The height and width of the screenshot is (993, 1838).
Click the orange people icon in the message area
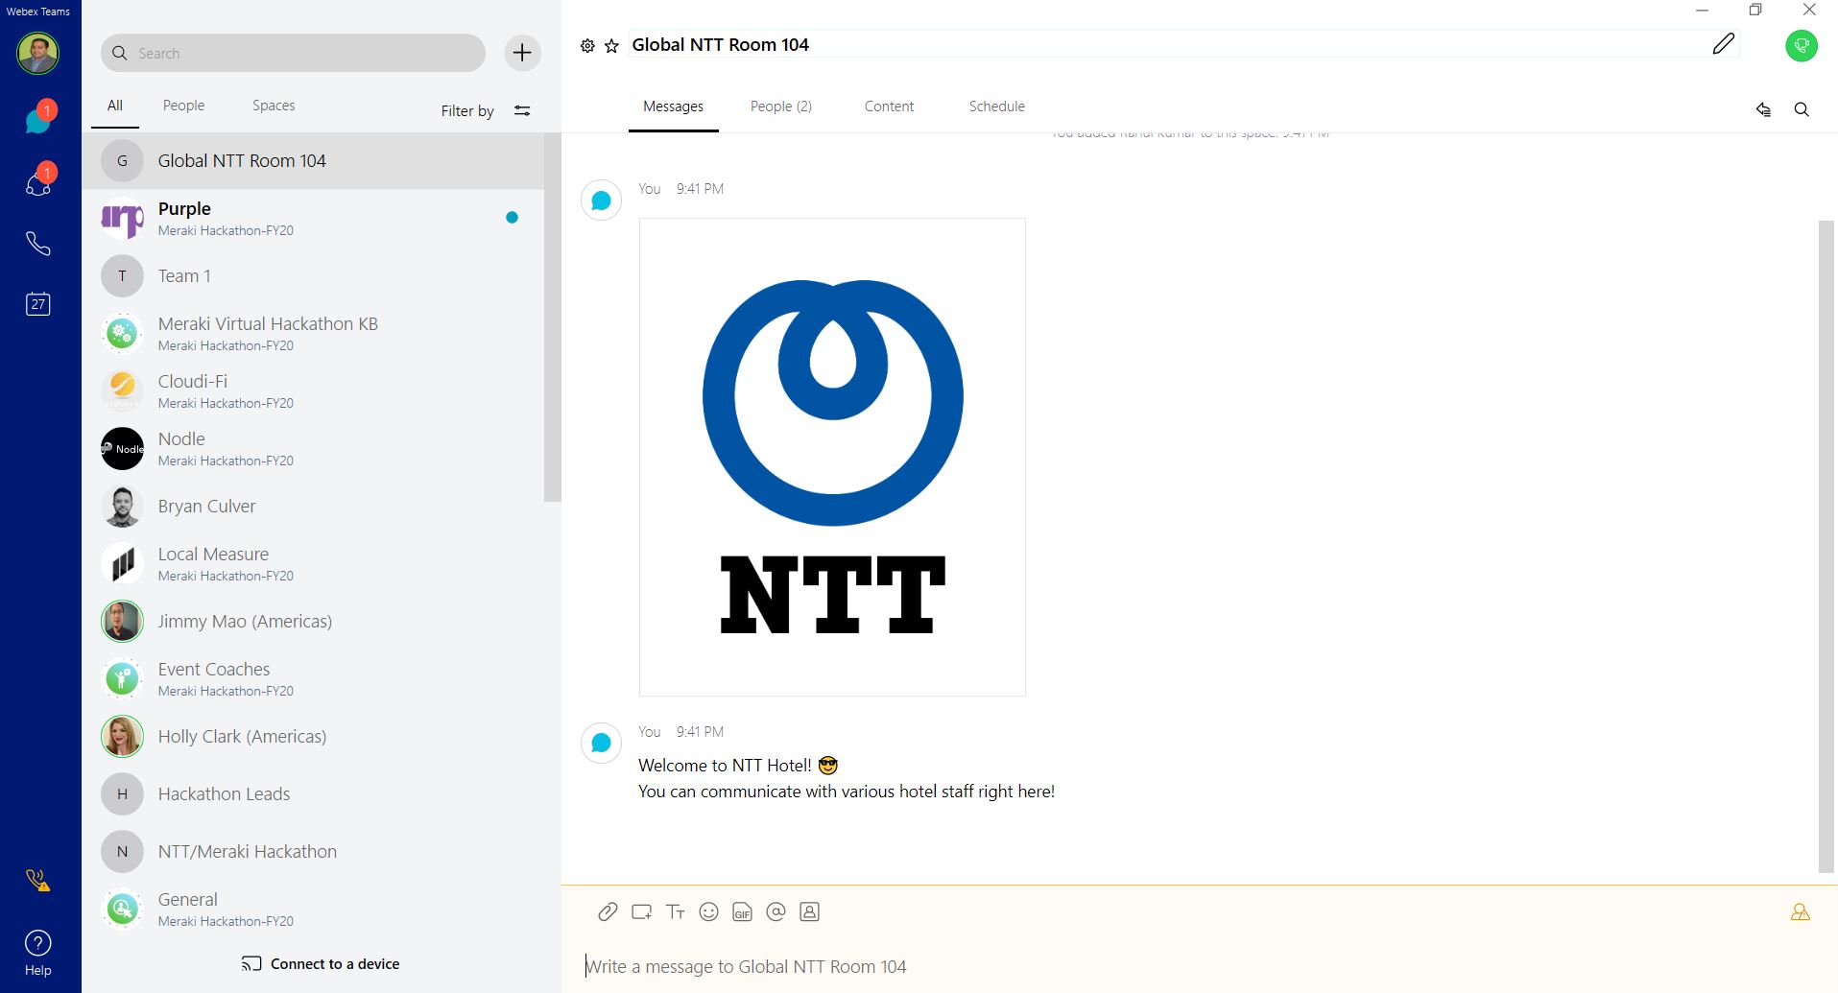(x=1801, y=912)
